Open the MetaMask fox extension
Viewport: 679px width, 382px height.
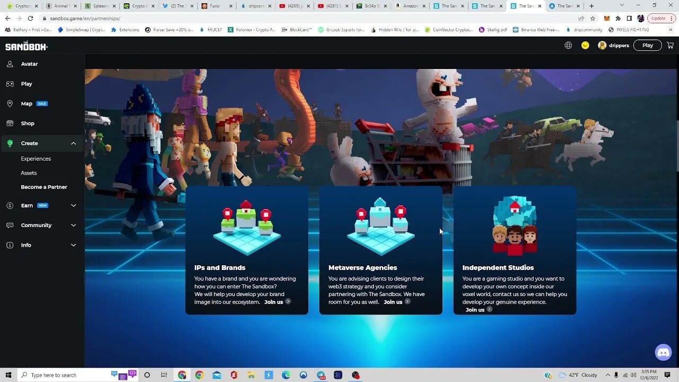607,18
